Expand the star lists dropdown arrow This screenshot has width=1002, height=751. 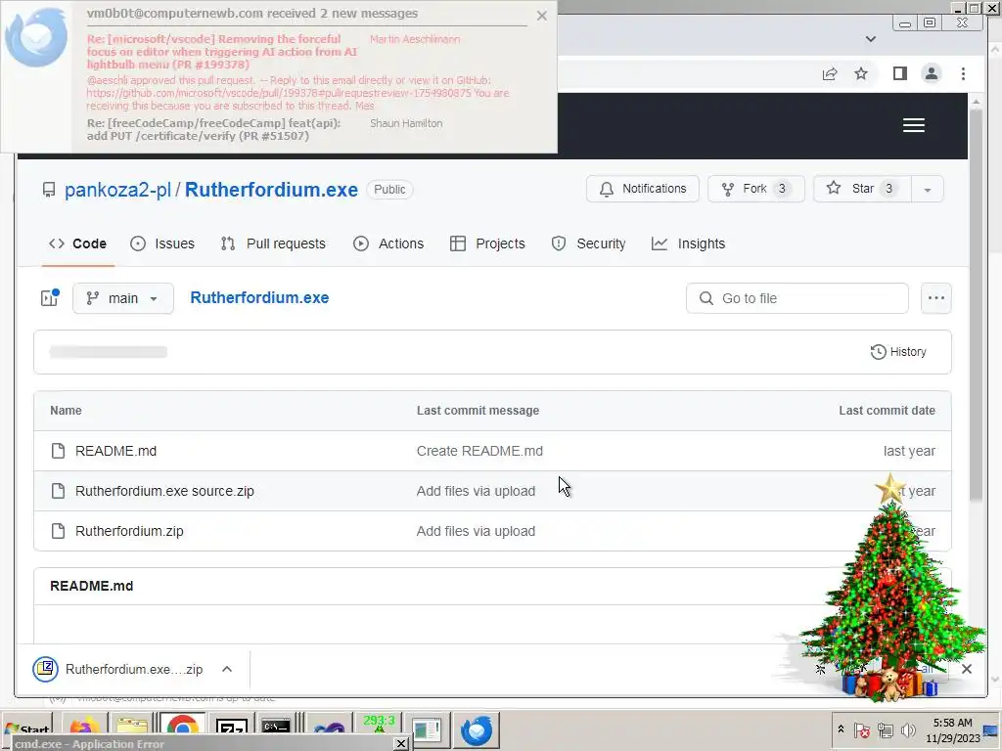point(928,190)
